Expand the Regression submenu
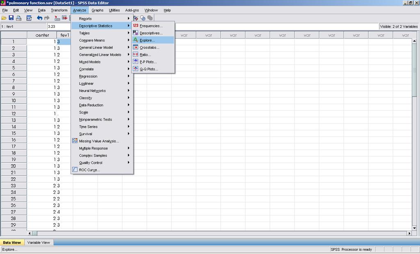The height and width of the screenshot is (254, 420). tap(102, 76)
